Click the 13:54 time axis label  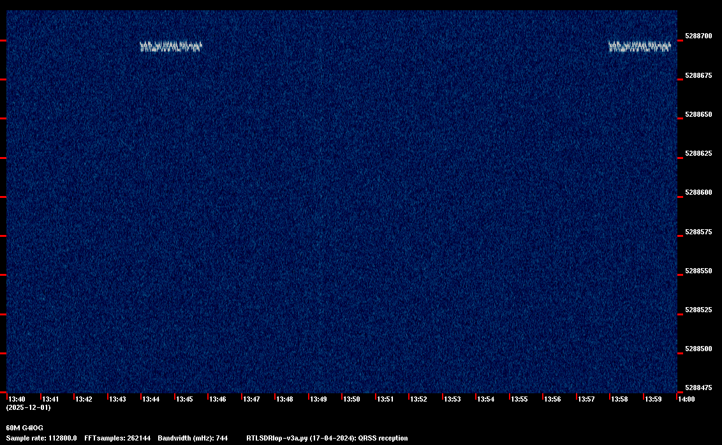tap(486, 399)
